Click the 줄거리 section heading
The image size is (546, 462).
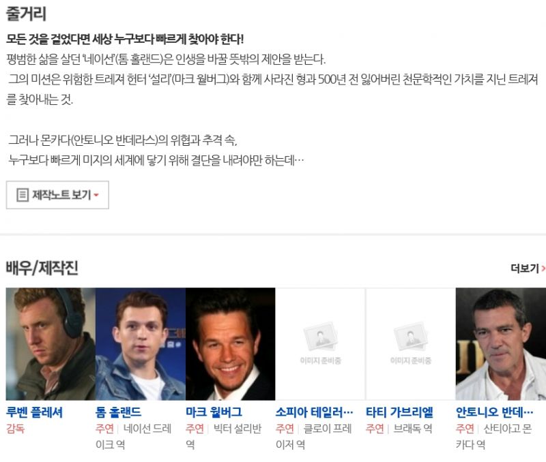point(26,14)
